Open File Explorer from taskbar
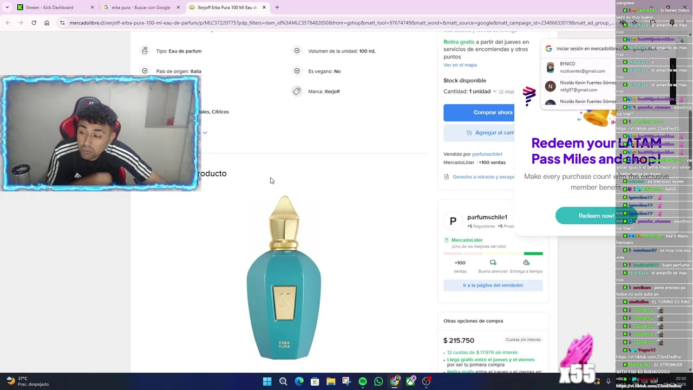Screen dimensions: 693x390 (x=331, y=381)
